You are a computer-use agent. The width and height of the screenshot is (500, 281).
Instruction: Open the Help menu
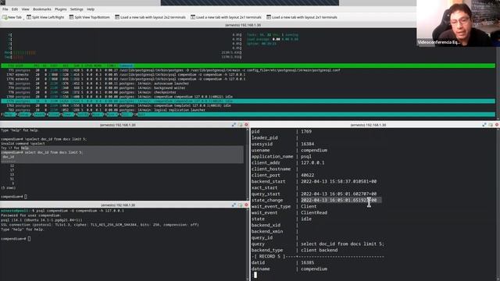pyautogui.click(x=91, y=9)
